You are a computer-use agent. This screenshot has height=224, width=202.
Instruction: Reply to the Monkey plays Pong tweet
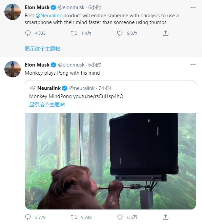[28, 217]
